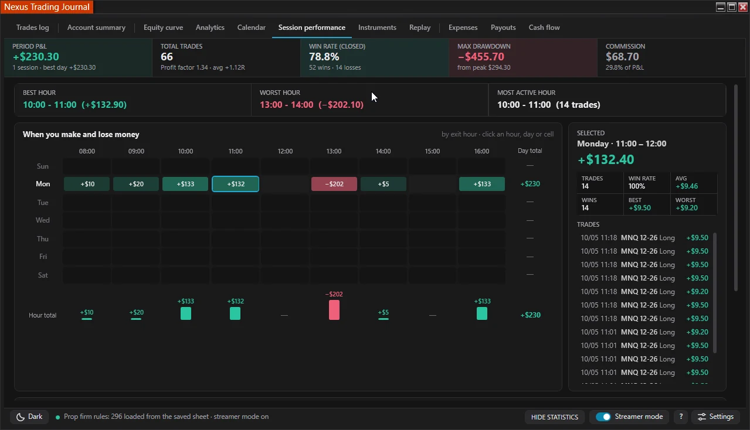750x430 pixels.
Task: Click the selected period total +$132.40
Action: [x=605, y=159]
